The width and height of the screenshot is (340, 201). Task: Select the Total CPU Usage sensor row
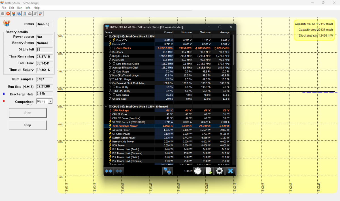[167, 79]
